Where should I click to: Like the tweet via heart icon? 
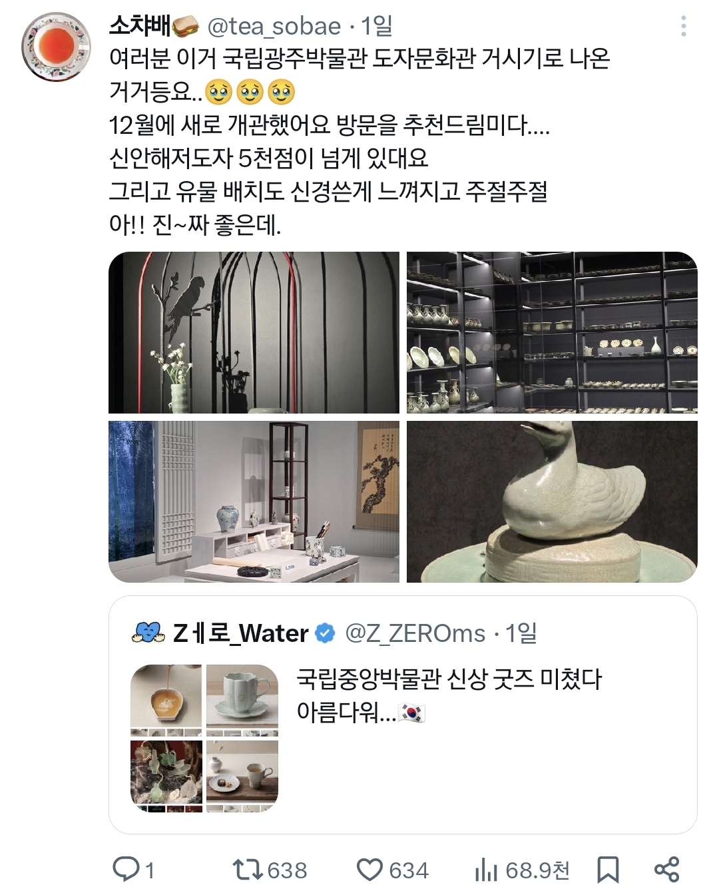pyautogui.click(x=370, y=870)
